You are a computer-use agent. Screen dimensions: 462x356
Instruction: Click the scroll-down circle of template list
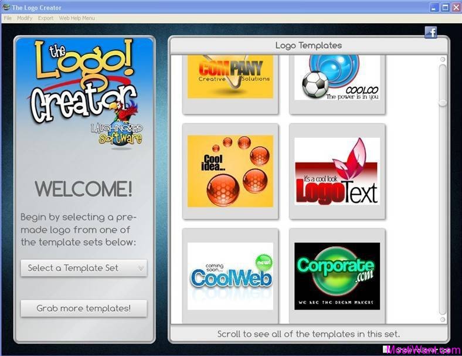click(x=443, y=320)
